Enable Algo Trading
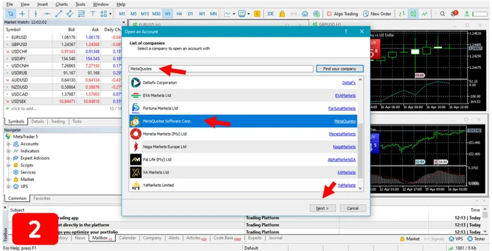 click(x=342, y=14)
